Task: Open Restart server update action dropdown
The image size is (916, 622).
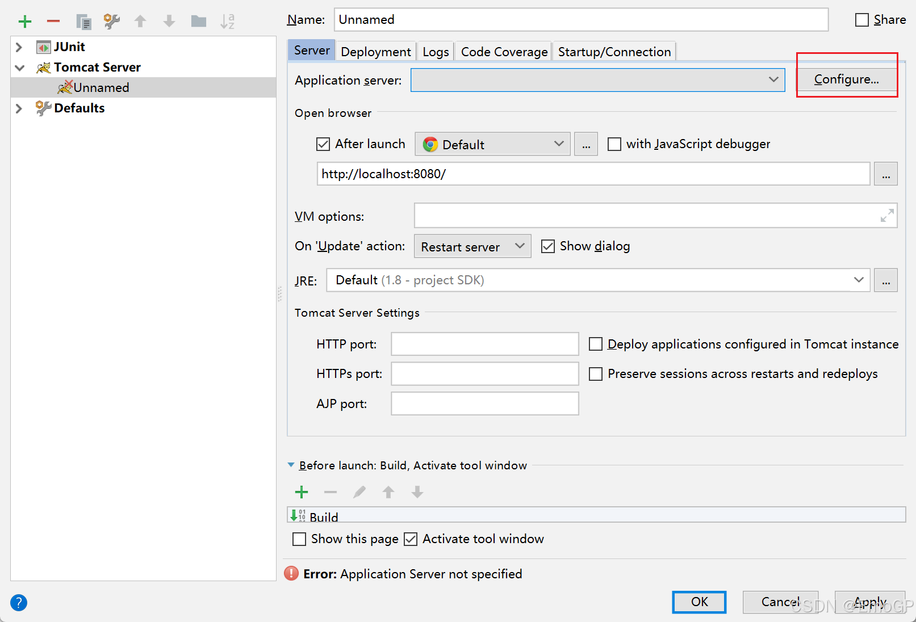Action: [472, 246]
